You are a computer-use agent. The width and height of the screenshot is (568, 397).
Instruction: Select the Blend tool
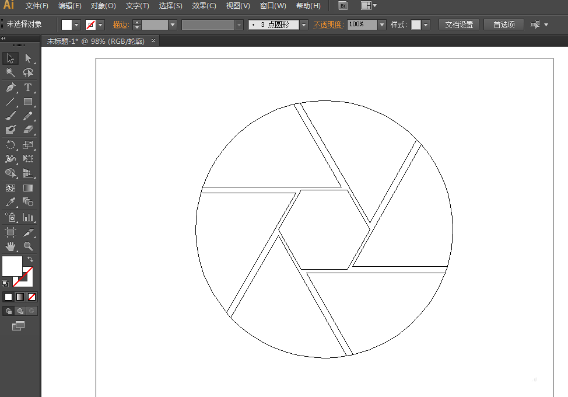click(x=28, y=202)
